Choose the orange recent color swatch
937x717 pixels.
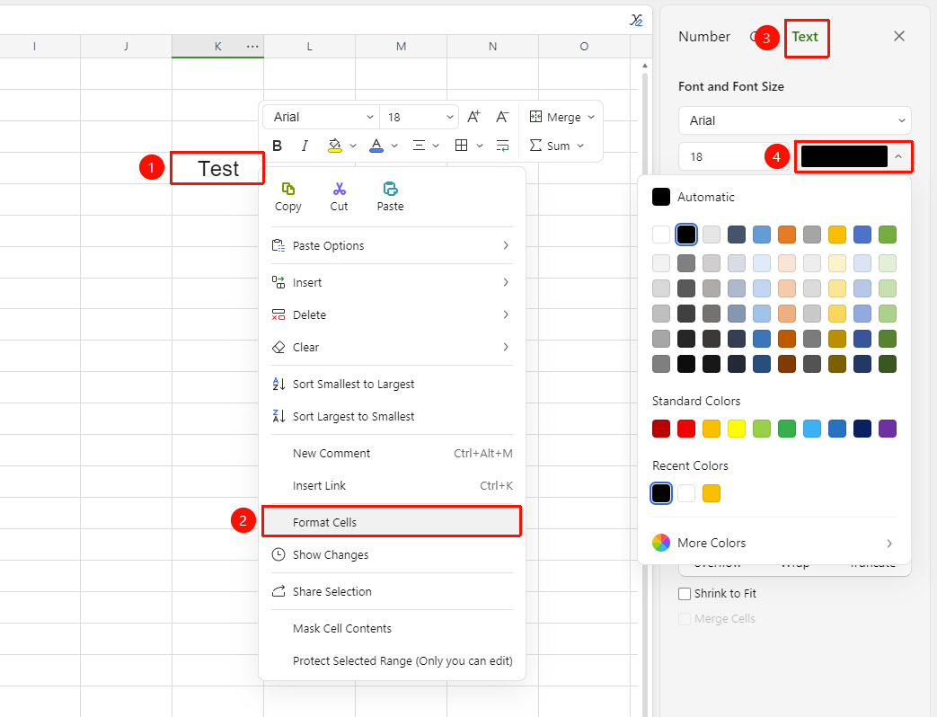[712, 493]
